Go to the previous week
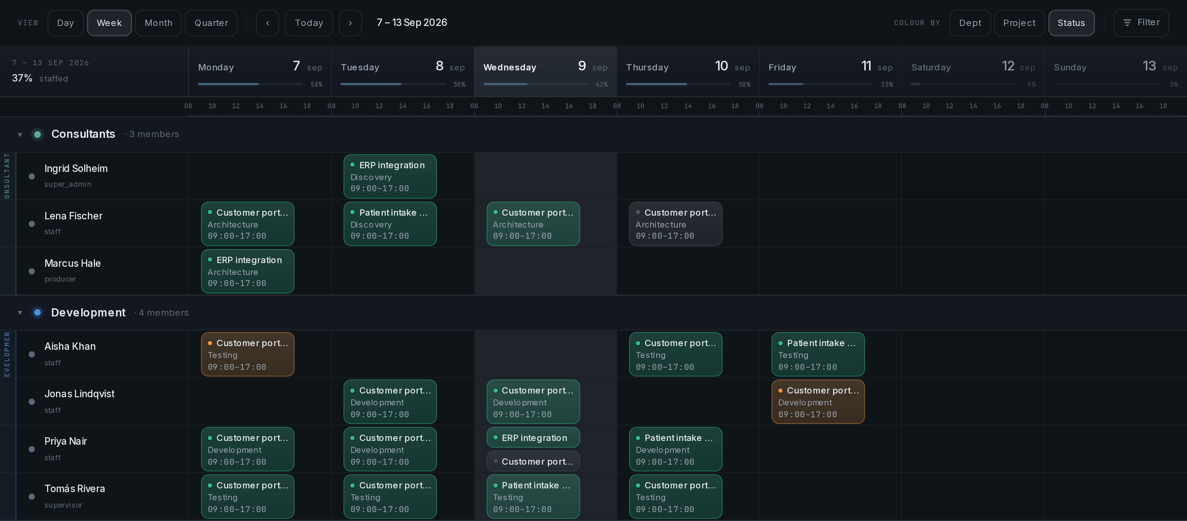Viewport: 1187px width, 521px height. [267, 23]
